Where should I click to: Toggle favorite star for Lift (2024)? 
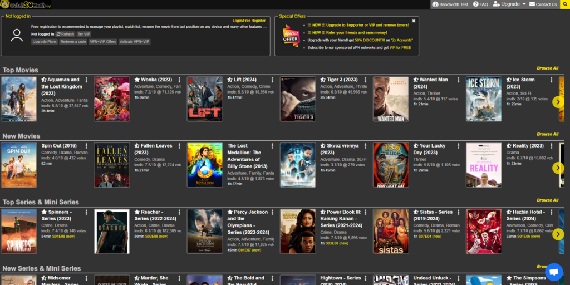[x=230, y=80]
